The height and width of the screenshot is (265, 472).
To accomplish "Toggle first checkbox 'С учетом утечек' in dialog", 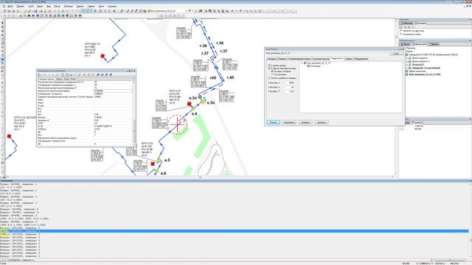I will click(x=269, y=66).
